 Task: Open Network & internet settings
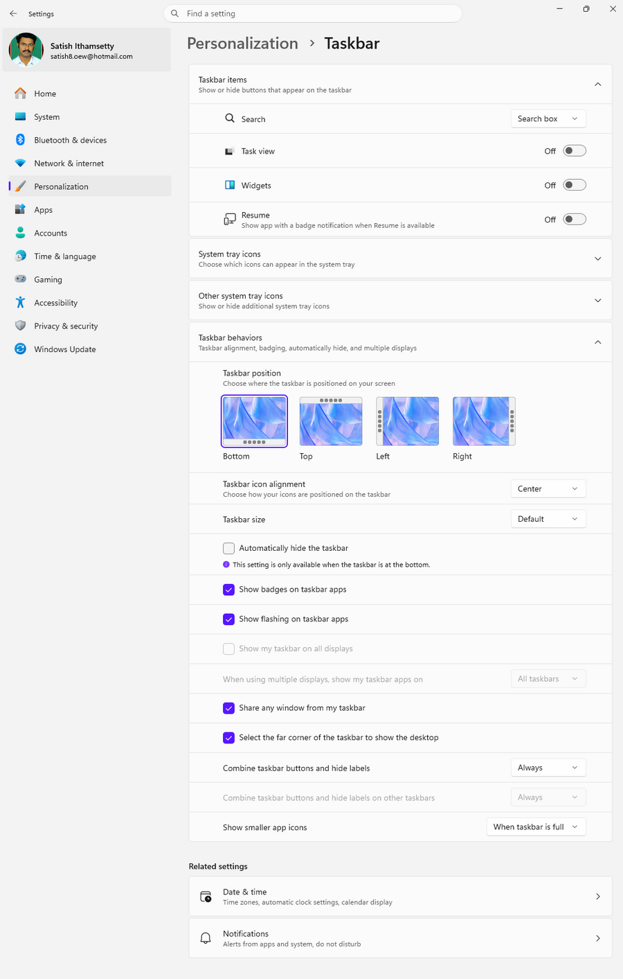(x=89, y=164)
